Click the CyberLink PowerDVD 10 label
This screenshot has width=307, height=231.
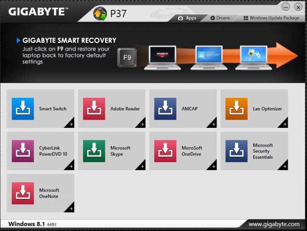click(53, 151)
